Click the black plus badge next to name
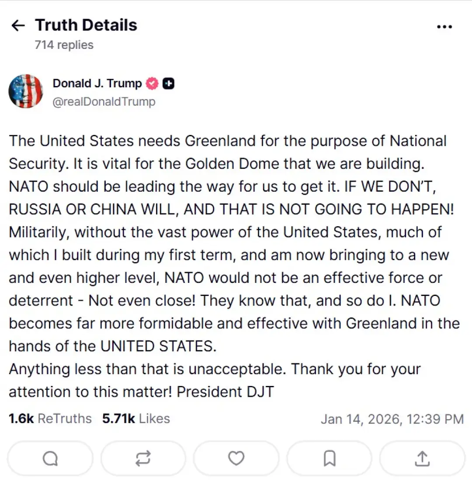 pyautogui.click(x=169, y=83)
